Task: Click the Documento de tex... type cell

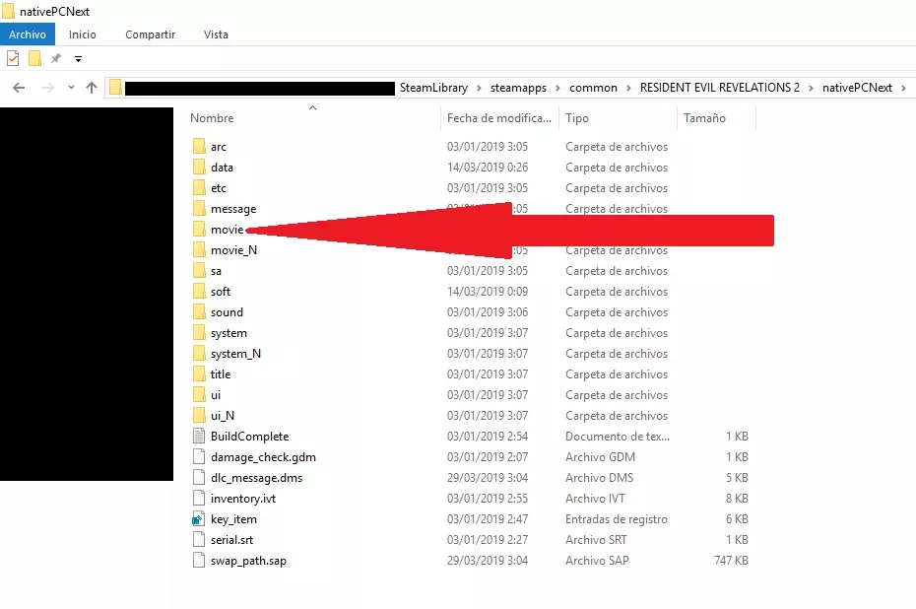Action: click(618, 436)
